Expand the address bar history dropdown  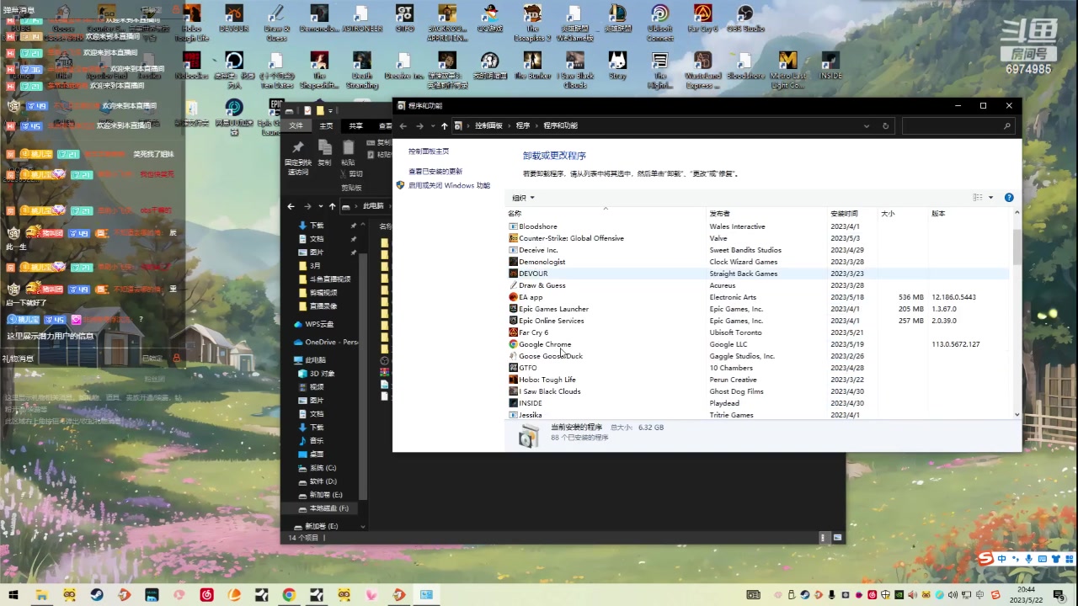(x=867, y=126)
